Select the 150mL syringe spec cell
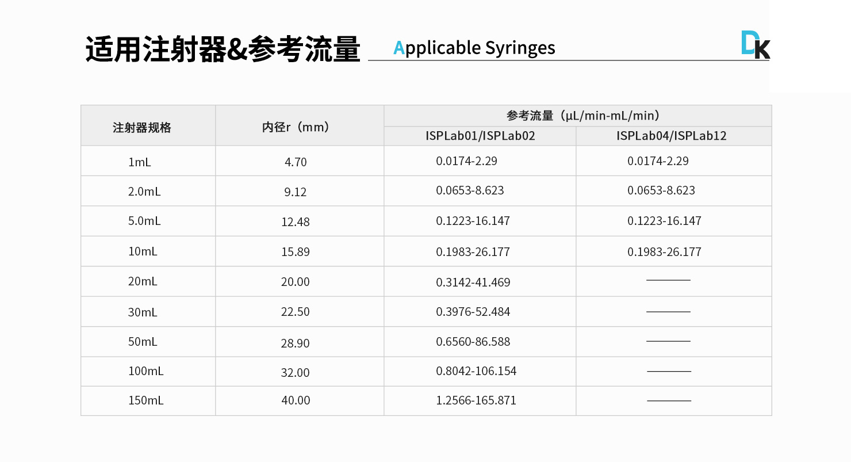851x462 pixels. (x=145, y=400)
